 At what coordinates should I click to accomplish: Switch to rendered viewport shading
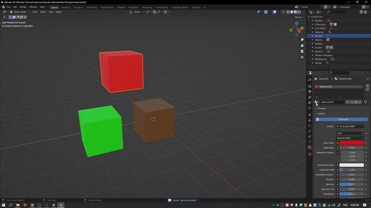[x=299, y=12]
